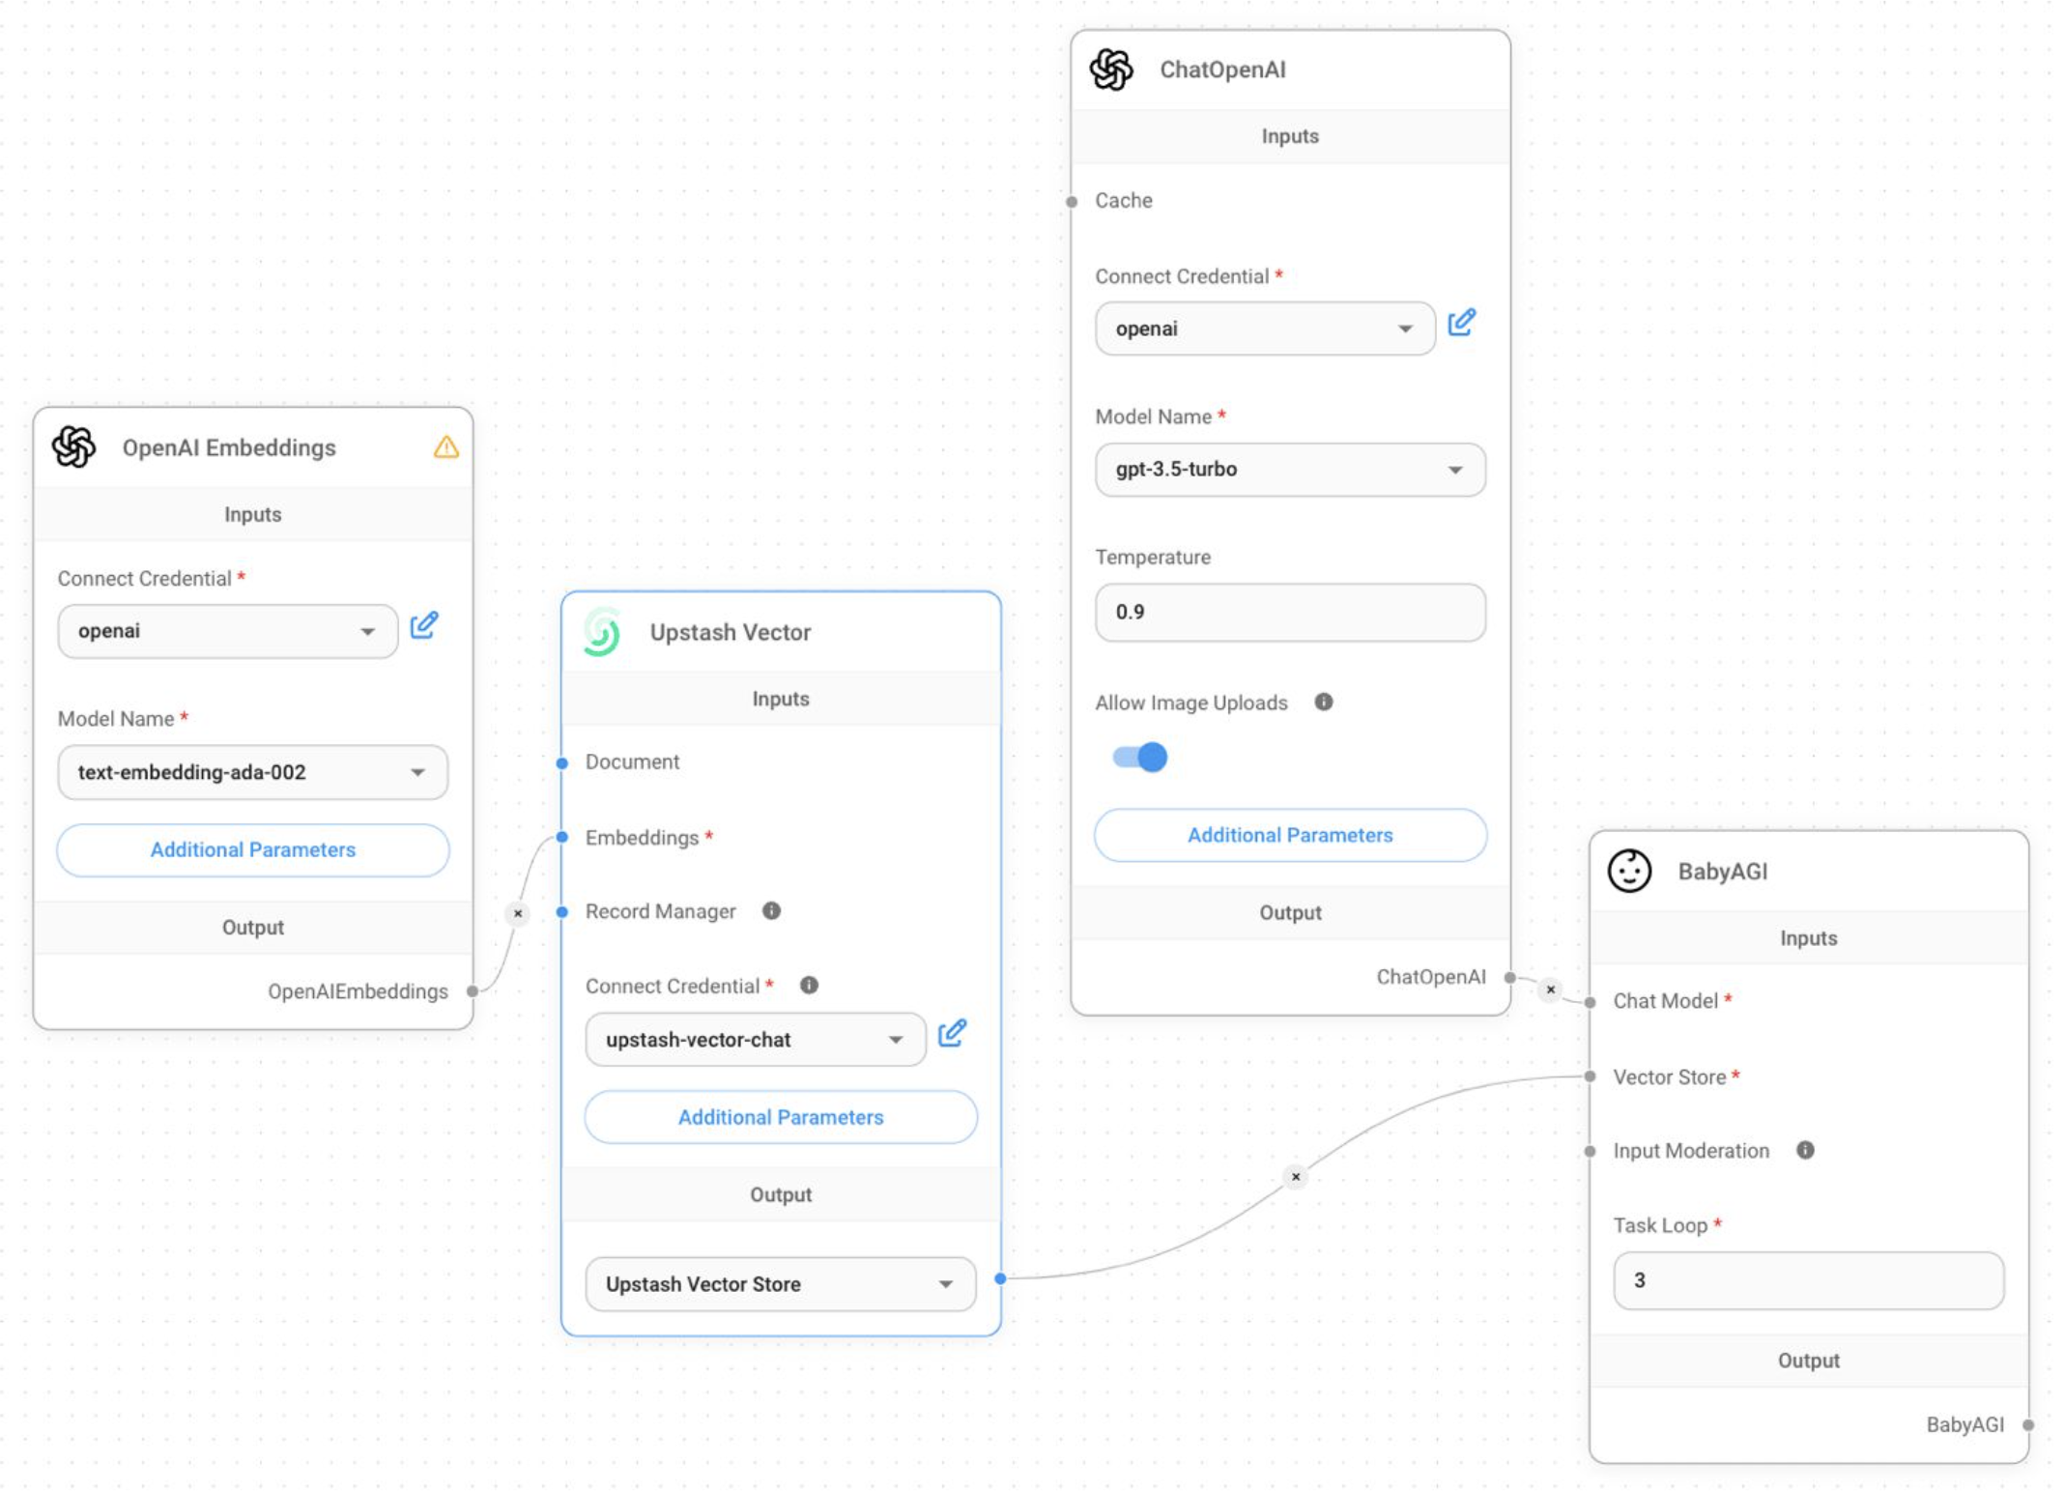The width and height of the screenshot is (2064, 1492).
Task: Open the gpt-3.5-turbo model dropdown
Action: pyautogui.click(x=1289, y=470)
